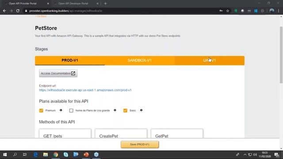283x159 pixels.
Task: Click the browser forward arrow
Action: (11, 11)
